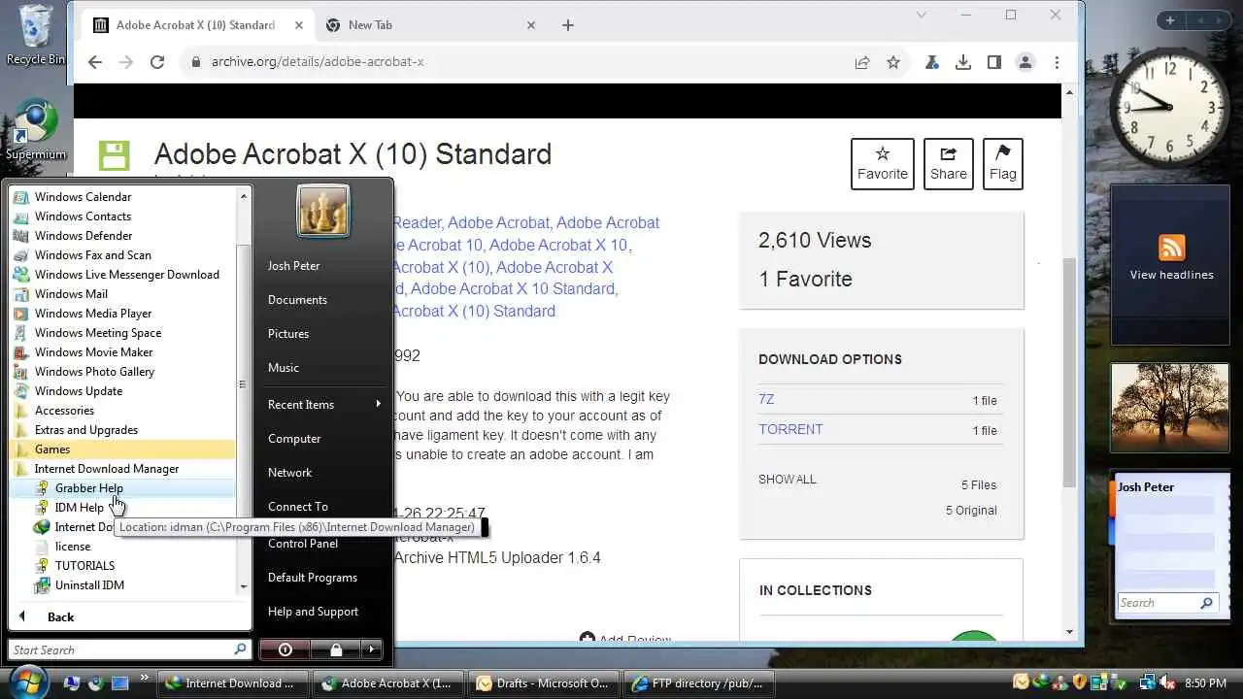Open Pictures from Start menu
Screen dimensions: 1243x699
[288, 334]
